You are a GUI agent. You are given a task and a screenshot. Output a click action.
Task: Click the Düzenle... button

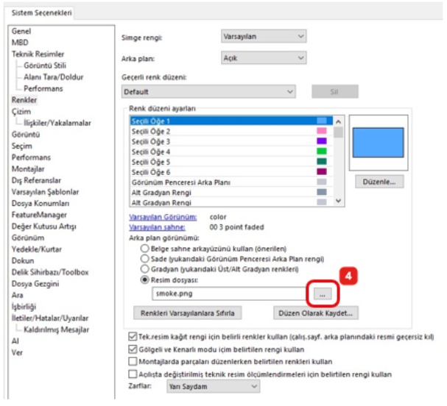379,180
